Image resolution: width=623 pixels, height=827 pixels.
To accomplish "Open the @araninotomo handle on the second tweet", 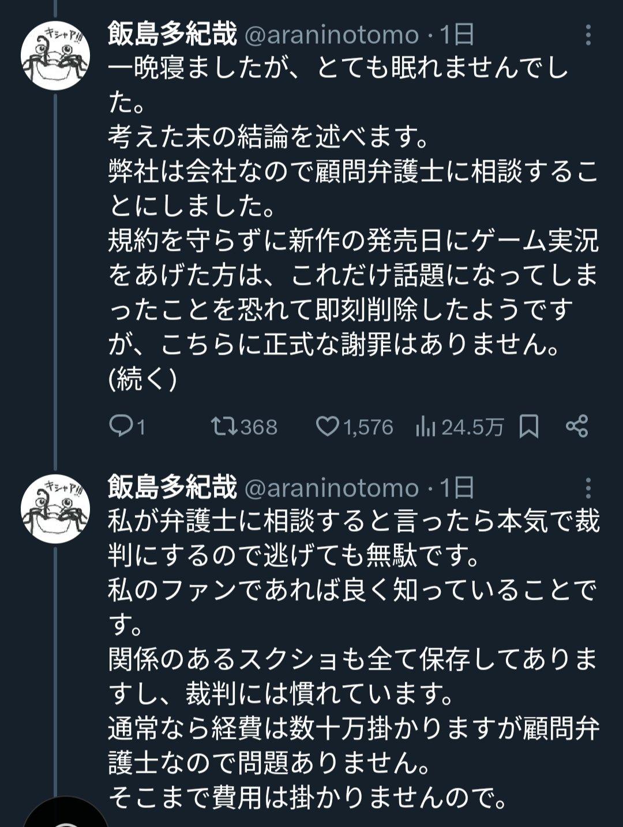I will pyautogui.click(x=332, y=488).
